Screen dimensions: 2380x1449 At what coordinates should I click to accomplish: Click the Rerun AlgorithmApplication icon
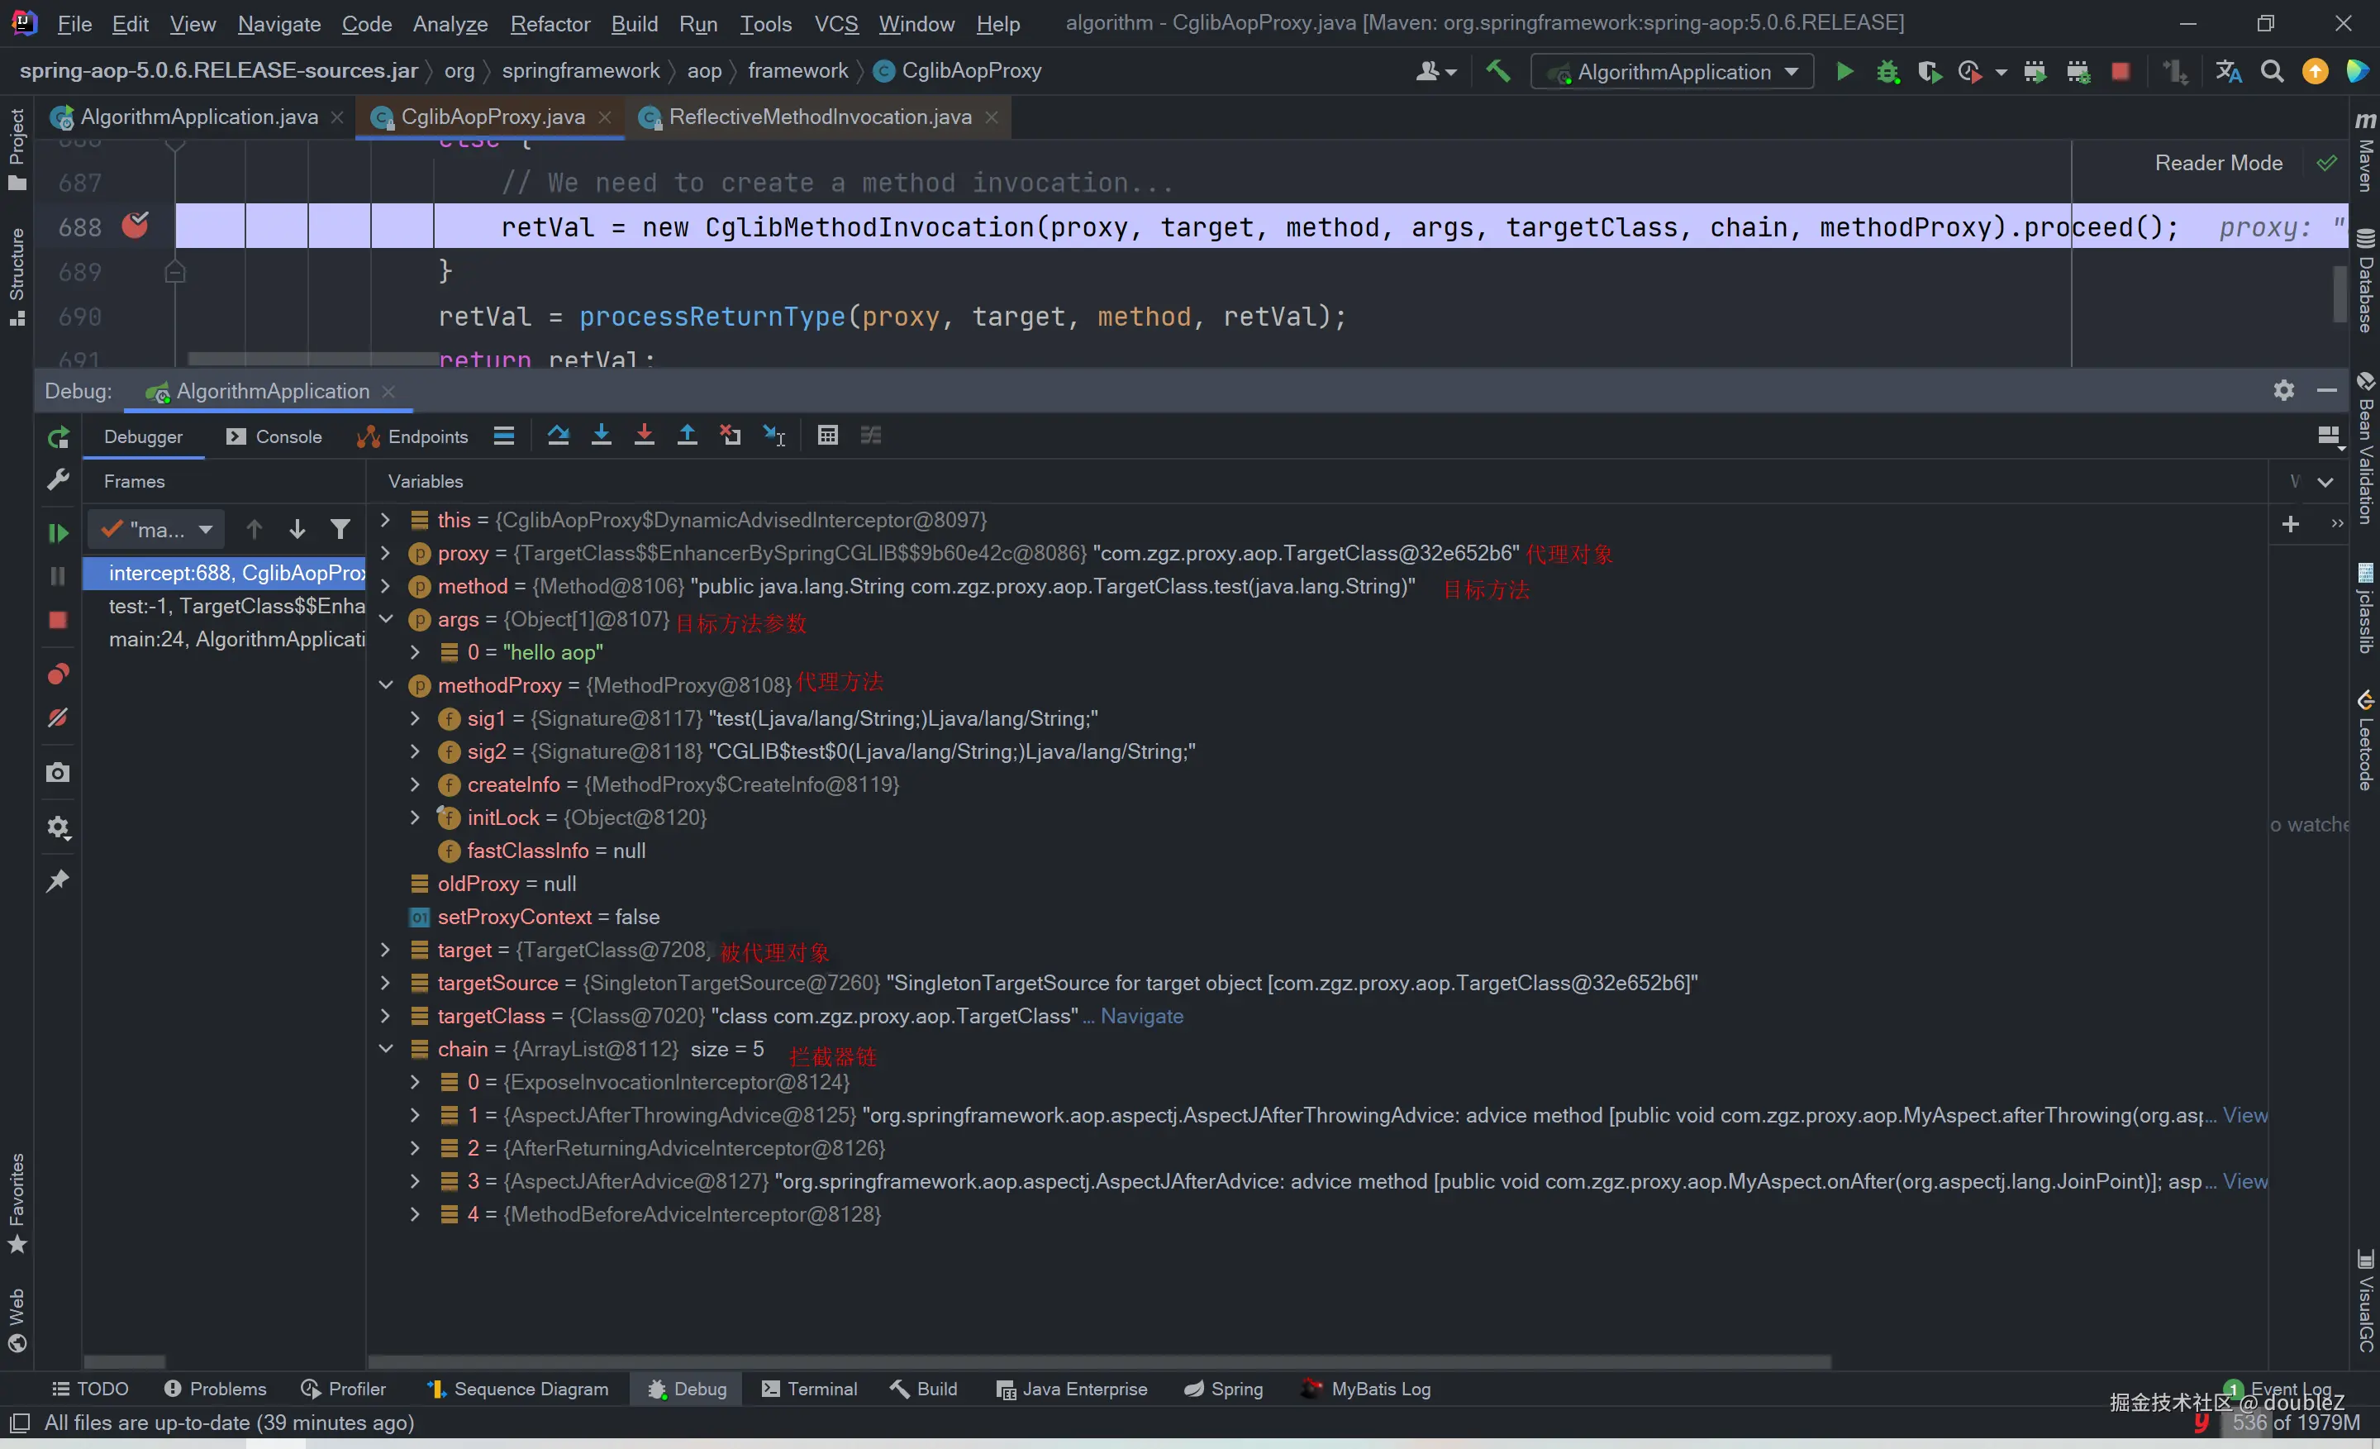(58, 437)
